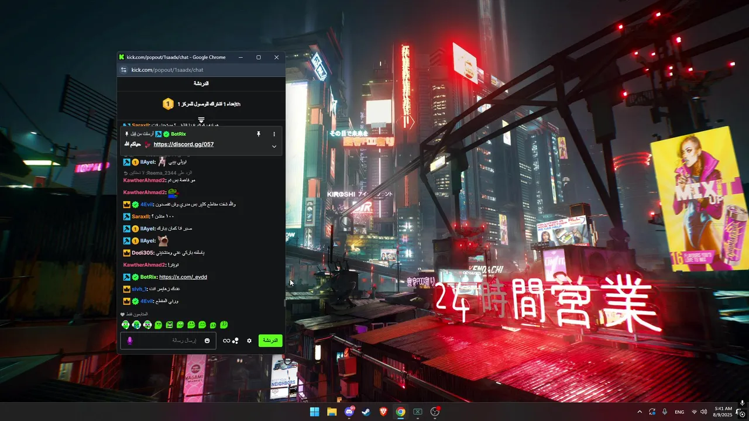Click the message input field
Screen dimensions: 749x421
(167, 340)
